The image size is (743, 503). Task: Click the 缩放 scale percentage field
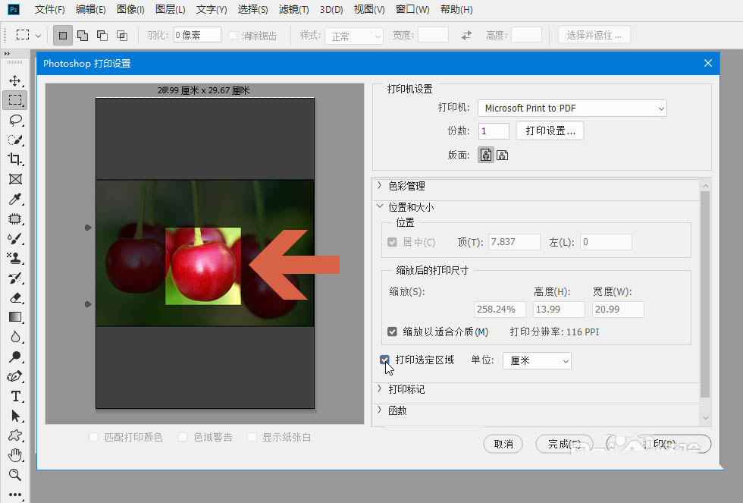tap(500, 310)
